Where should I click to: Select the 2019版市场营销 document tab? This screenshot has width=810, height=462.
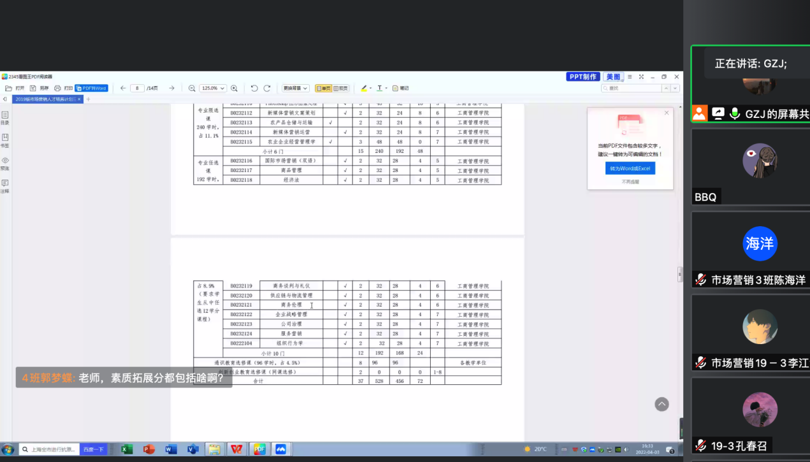(45, 99)
